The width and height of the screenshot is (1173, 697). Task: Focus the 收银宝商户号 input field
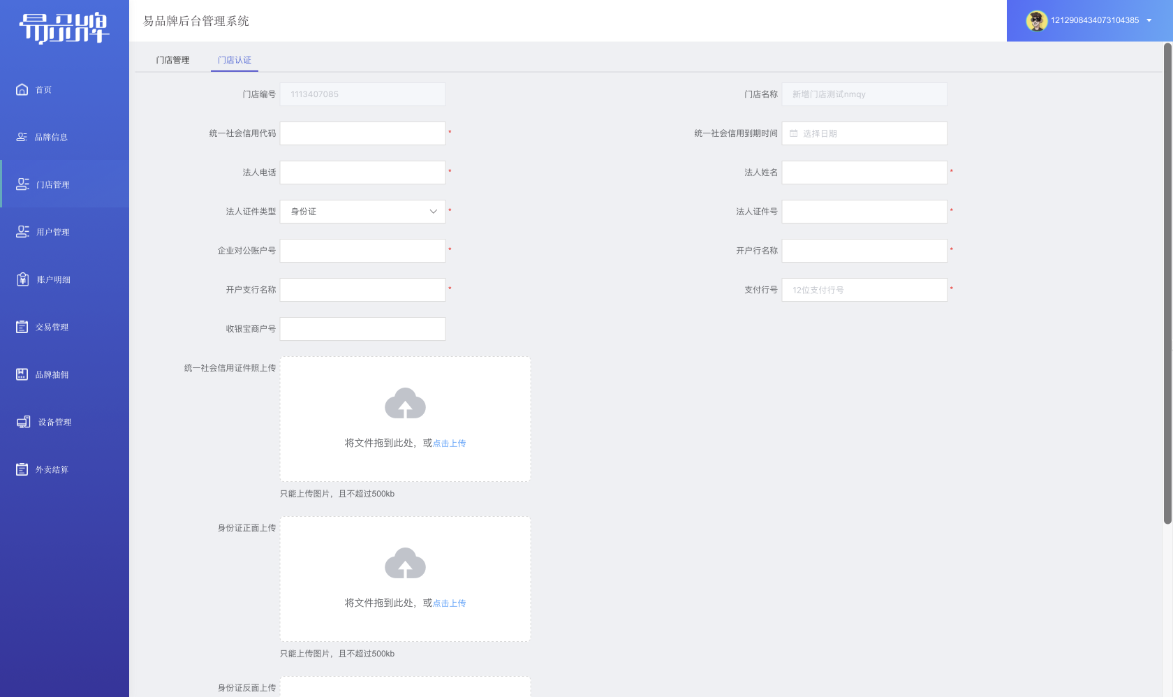point(362,329)
